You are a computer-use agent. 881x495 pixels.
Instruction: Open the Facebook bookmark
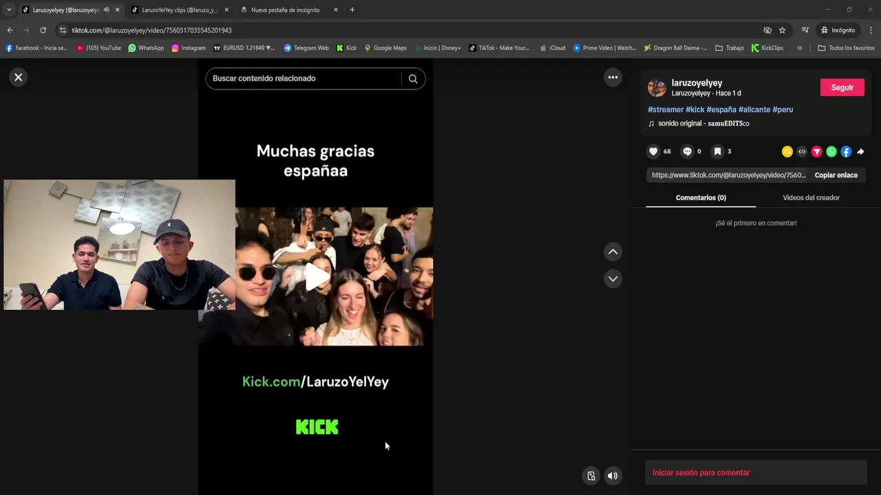[36, 48]
